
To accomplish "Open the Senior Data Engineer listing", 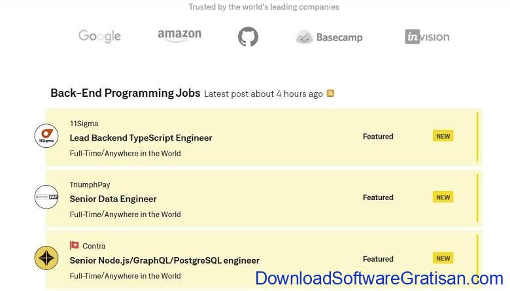I will (113, 199).
